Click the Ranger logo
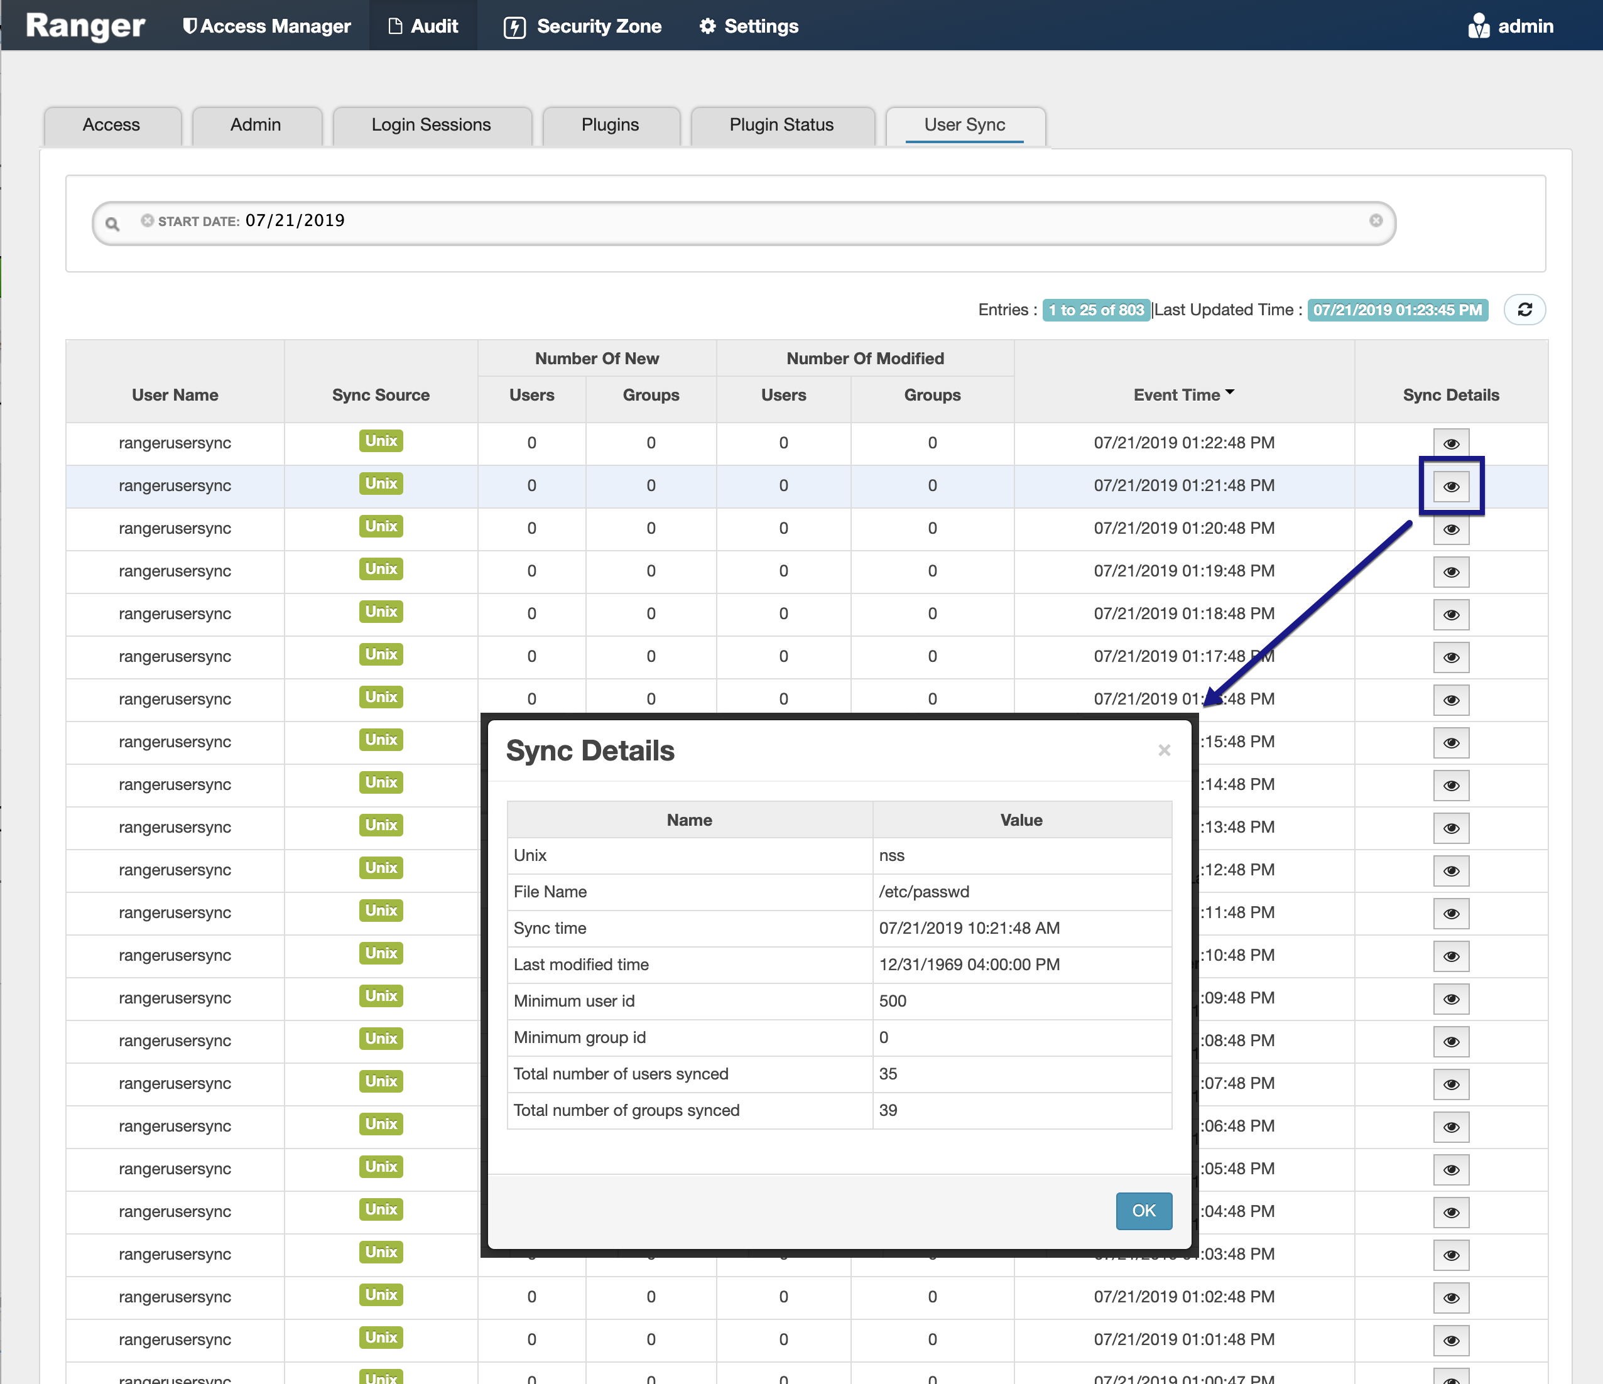Screen dimensions: 1603x1384 click(x=85, y=26)
